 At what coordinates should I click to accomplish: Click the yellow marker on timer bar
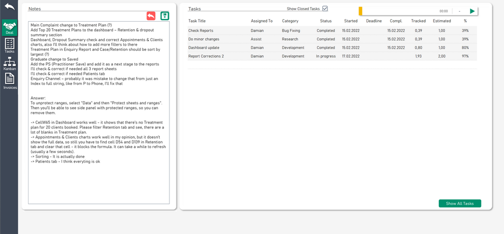pyautogui.click(x=360, y=11)
